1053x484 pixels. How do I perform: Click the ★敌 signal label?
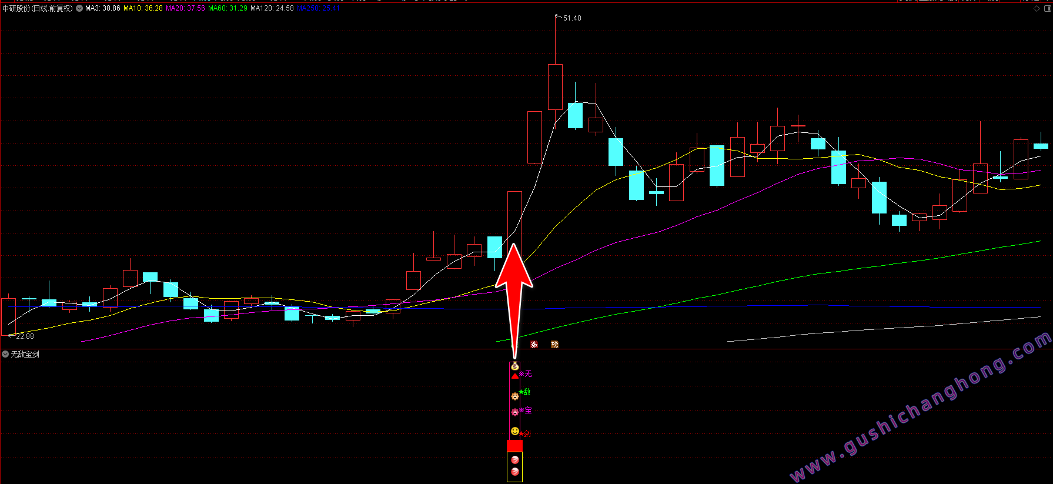(x=525, y=392)
